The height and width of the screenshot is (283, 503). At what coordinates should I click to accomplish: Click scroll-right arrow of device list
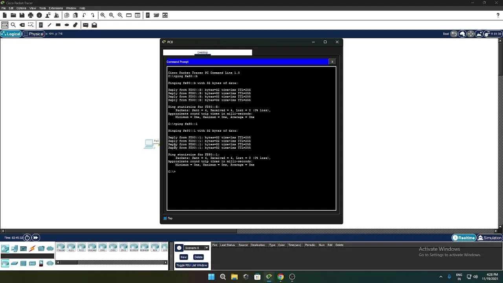[x=165, y=263]
